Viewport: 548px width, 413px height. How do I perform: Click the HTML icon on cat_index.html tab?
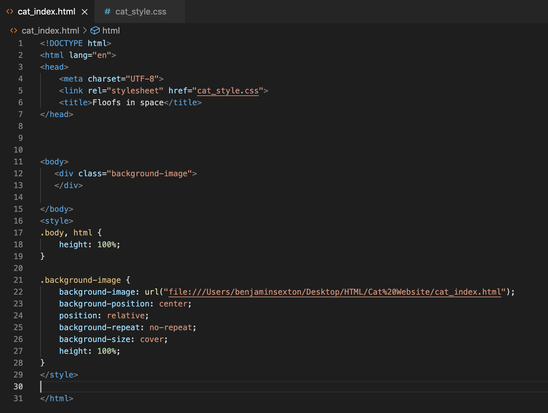coord(10,12)
